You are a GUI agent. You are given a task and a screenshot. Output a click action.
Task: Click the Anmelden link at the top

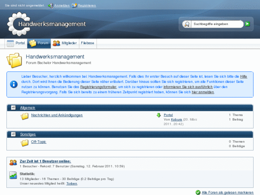click(62, 5)
